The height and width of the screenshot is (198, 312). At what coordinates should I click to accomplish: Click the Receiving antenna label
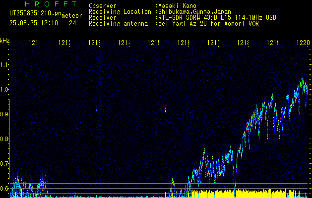[118, 24]
